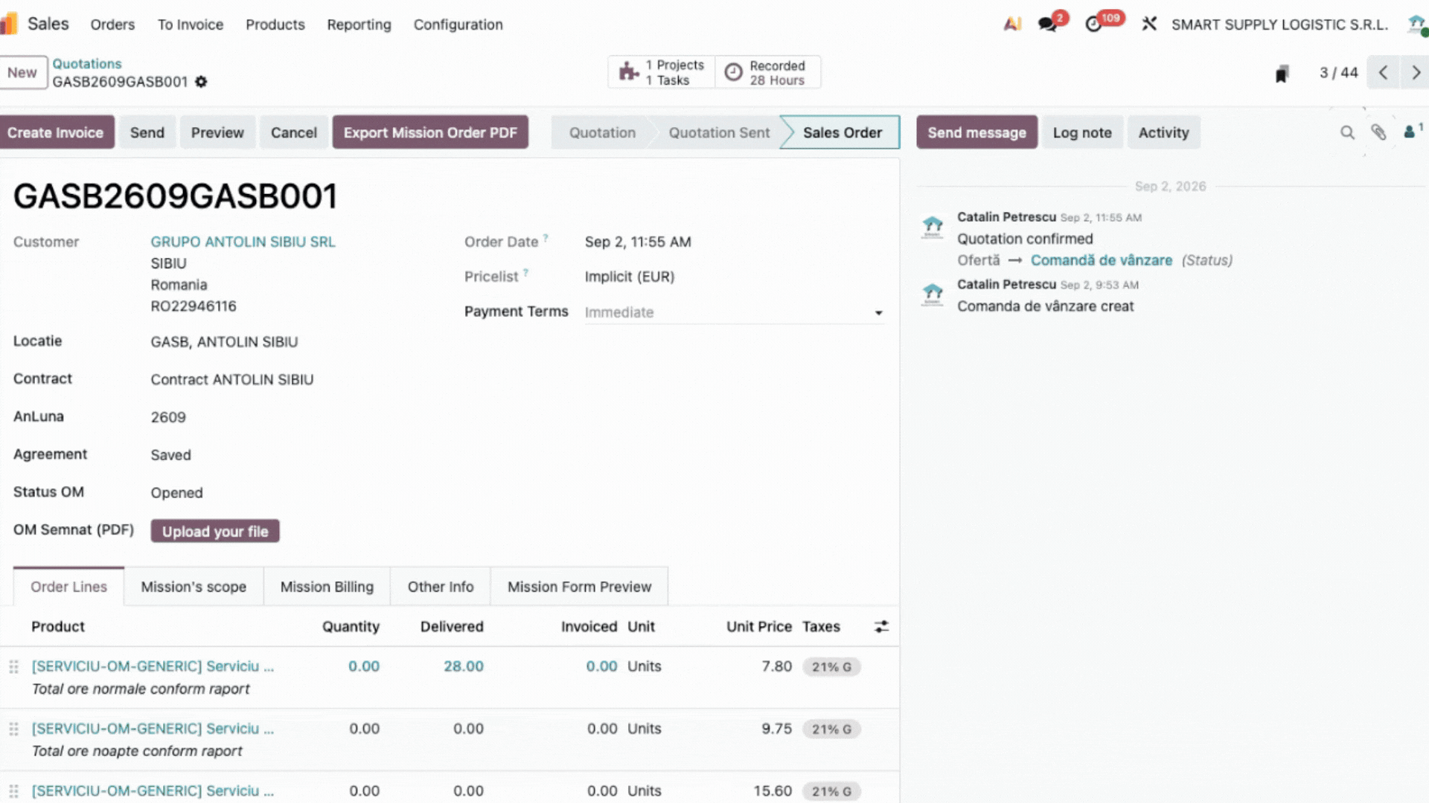Grab the drag handle of Total ore noapte line
This screenshot has height=803, width=1429.
point(13,729)
